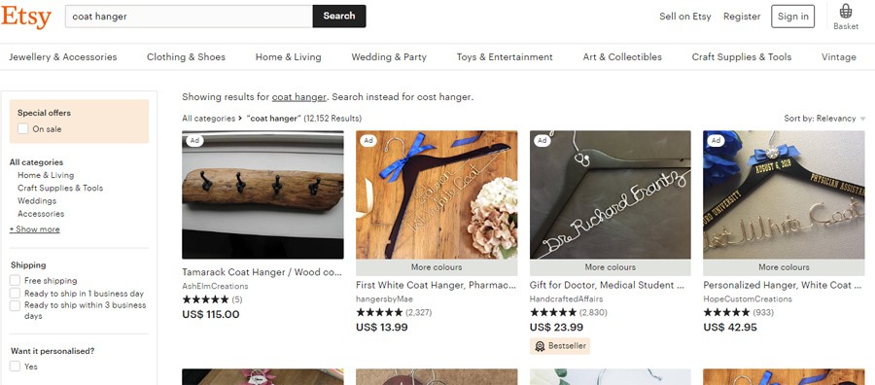
Task: Open the Wedding & Party menu
Action: (x=389, y=57)
